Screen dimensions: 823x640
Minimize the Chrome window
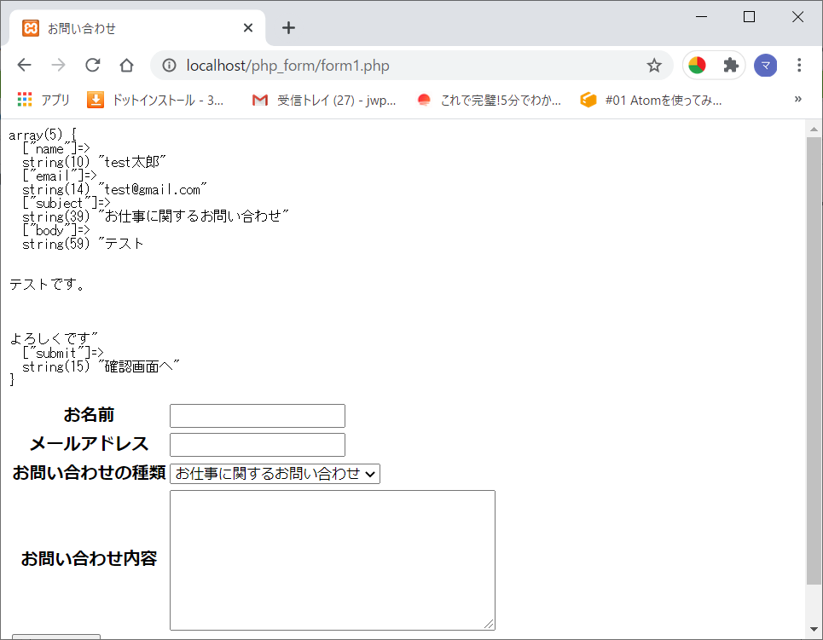(x=701, y=17)
